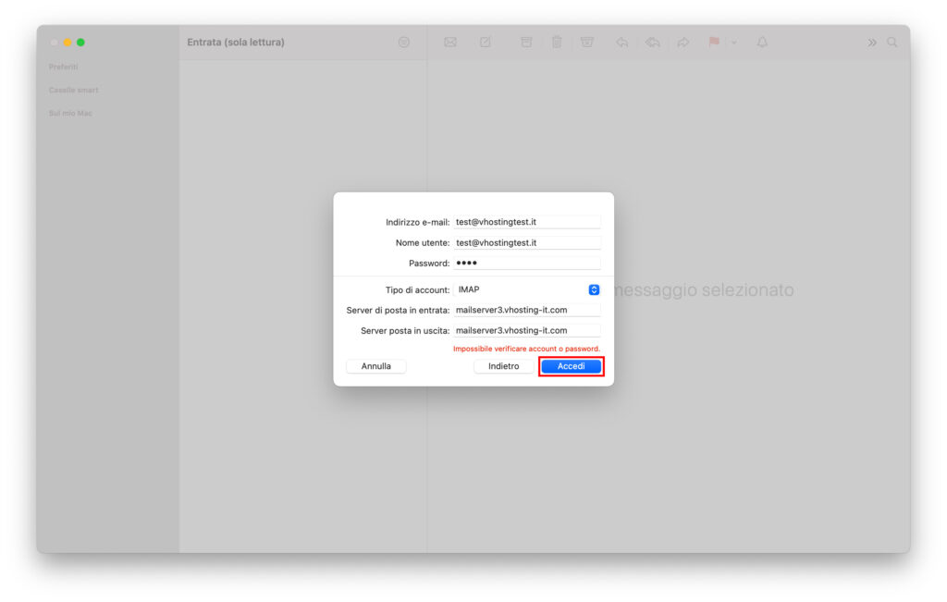This screenshot has width=947, height=602.
Task: Click the Password field
Action: click(526, 263)
